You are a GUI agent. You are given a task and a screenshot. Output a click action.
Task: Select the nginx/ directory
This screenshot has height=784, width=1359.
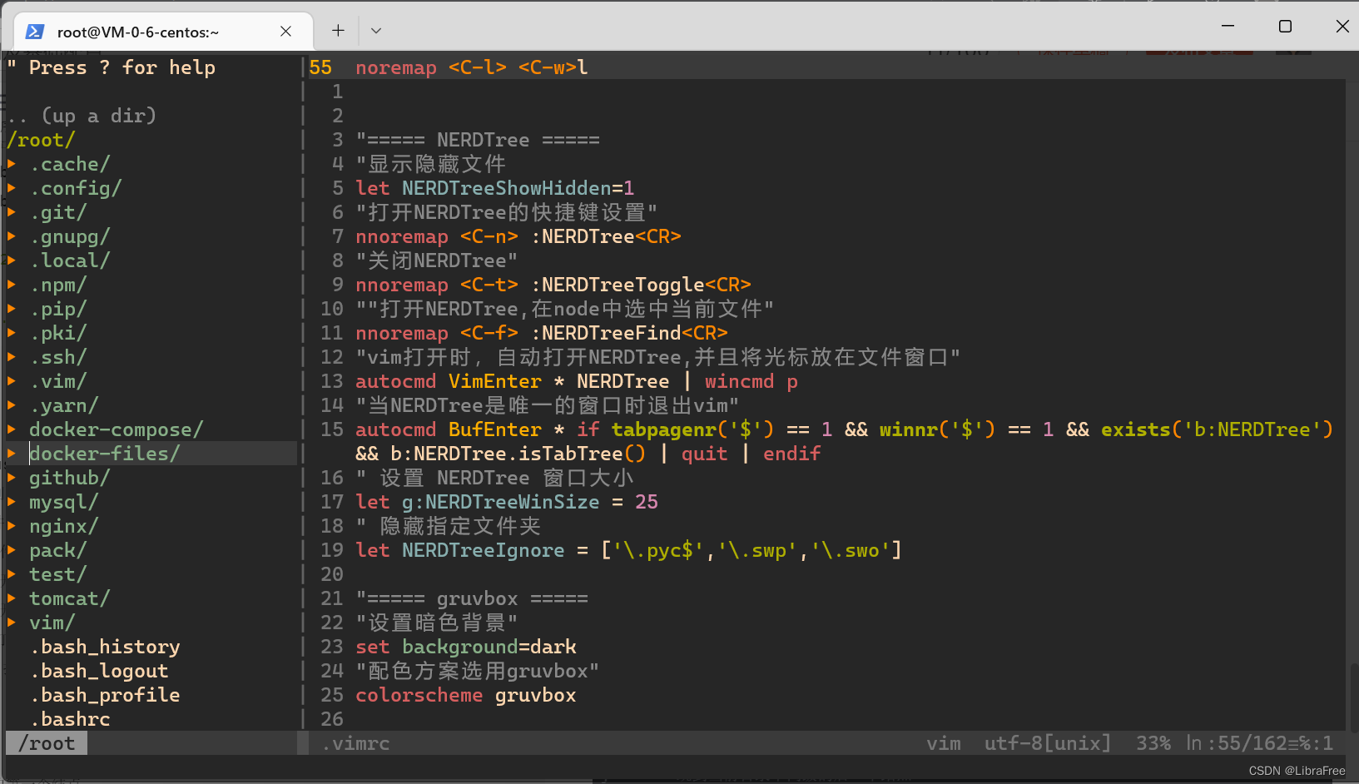click(64, 526)
